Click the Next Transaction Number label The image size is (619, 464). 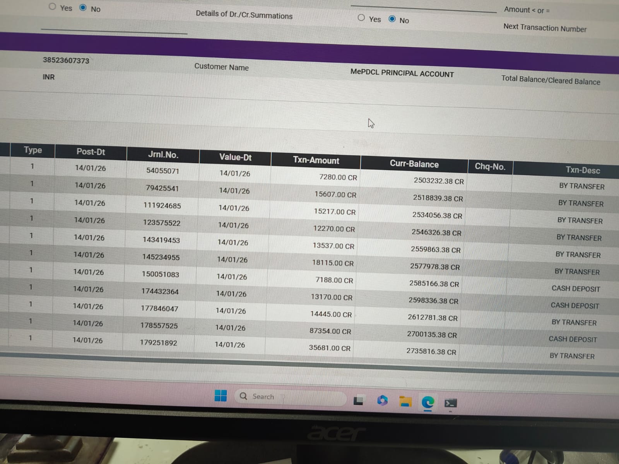[545, 27]
